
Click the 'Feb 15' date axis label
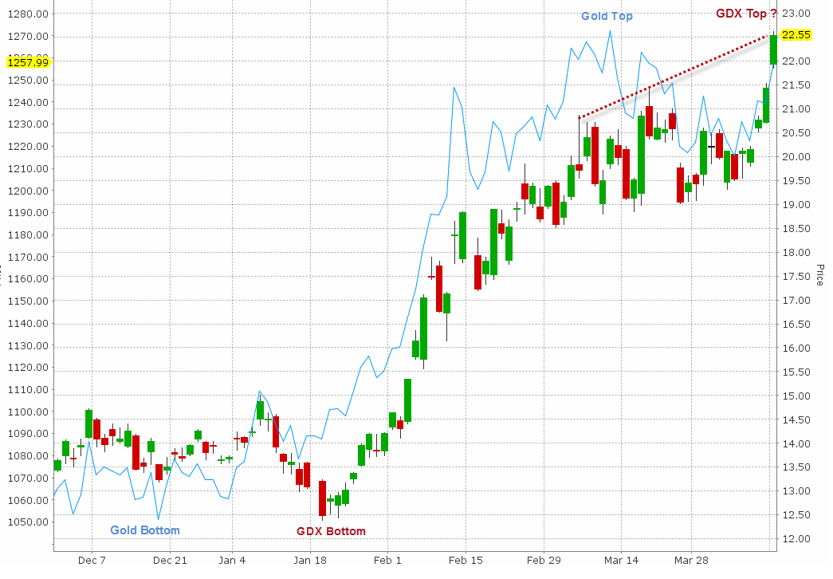coord(466,561)
